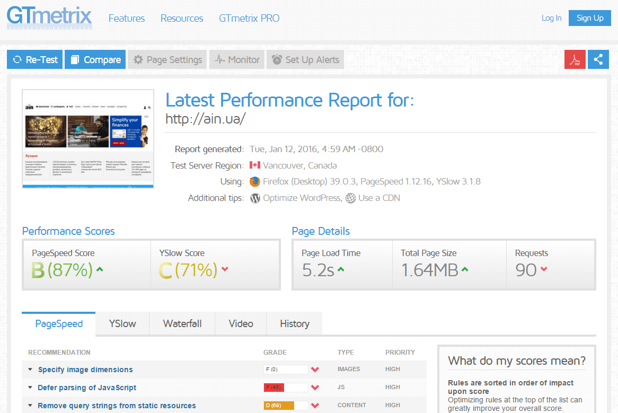Click the Canada flag icon

coord(255,165)
